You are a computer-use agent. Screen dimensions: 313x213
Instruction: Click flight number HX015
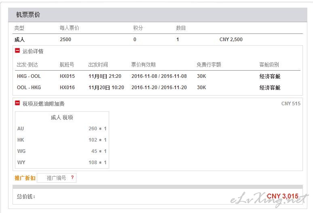click(x=67, y=76)
